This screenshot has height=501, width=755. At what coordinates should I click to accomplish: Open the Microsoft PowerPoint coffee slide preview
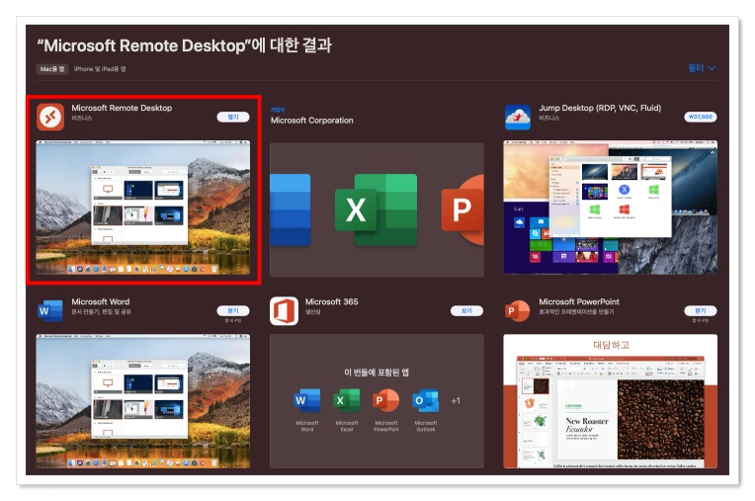pyautogui.click(x=610, y=401)
